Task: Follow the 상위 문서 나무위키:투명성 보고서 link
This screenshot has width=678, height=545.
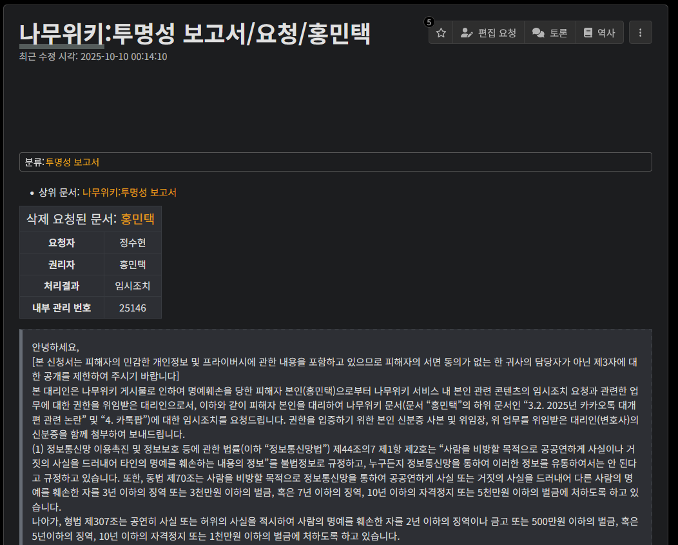Action: tap(129, 192)
